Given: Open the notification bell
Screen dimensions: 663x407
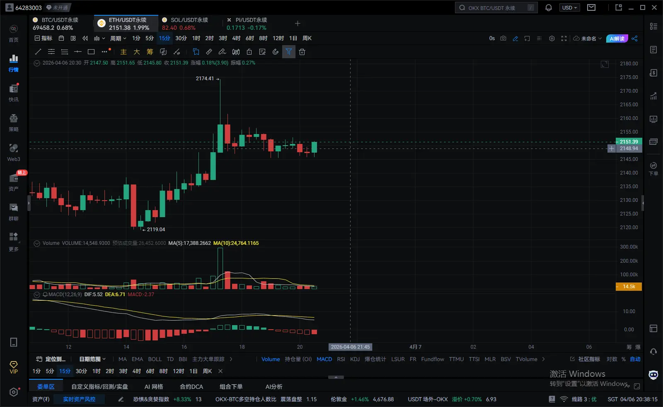Looking at the screenshot, I should [x=549, y=7].
